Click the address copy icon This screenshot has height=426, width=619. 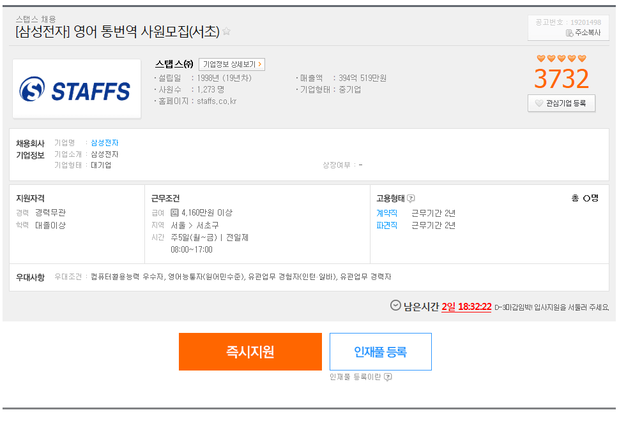(x=569, y=33)
